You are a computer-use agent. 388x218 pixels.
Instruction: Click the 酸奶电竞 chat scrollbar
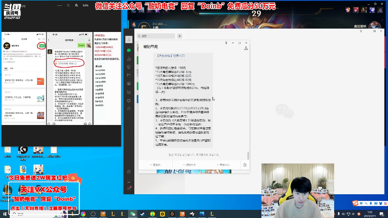(248, 156)
